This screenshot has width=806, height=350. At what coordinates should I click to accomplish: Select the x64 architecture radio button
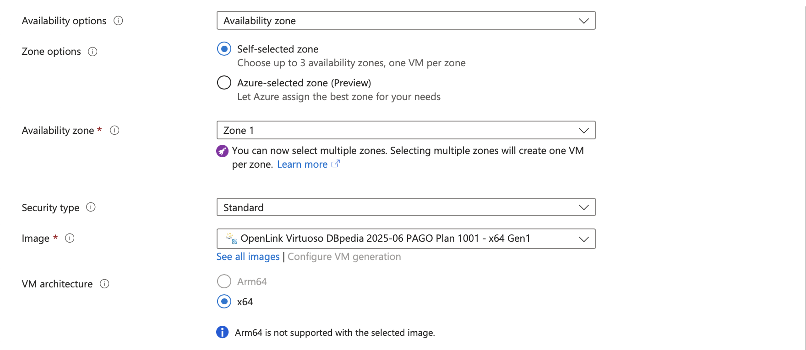click(224, 302)
